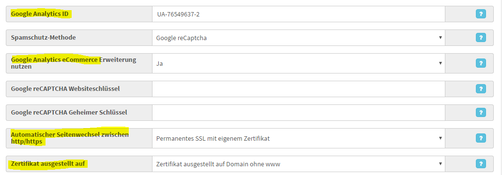The width and height of the screenshot is (502, 175).
Task: Open help for Automatischer Seitenwechsel http/https
Action: point(481,138)
